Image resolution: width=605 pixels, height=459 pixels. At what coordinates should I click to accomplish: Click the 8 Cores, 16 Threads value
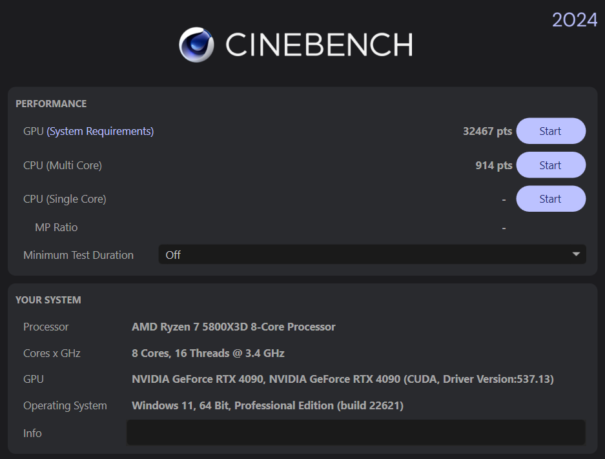coord(208,353)
